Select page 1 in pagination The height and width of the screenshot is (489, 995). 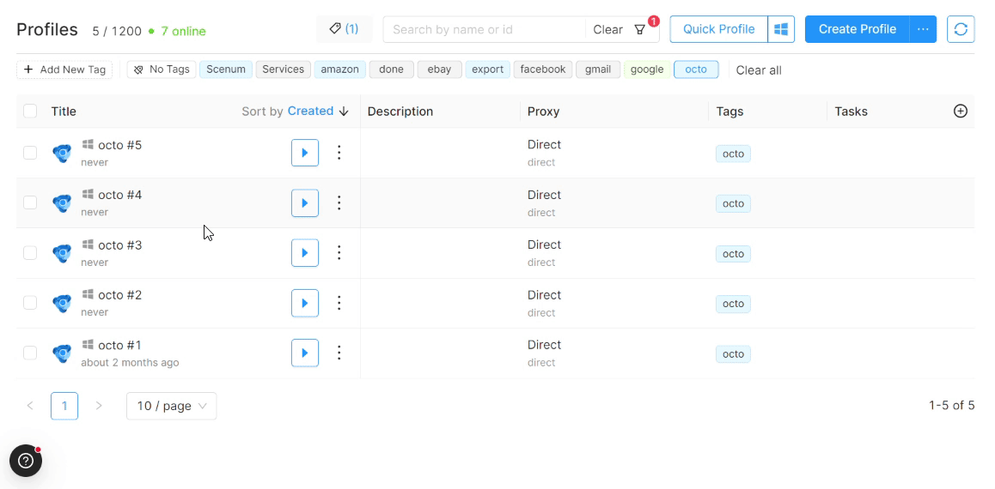pyautogui.click(x=64, y=406)
